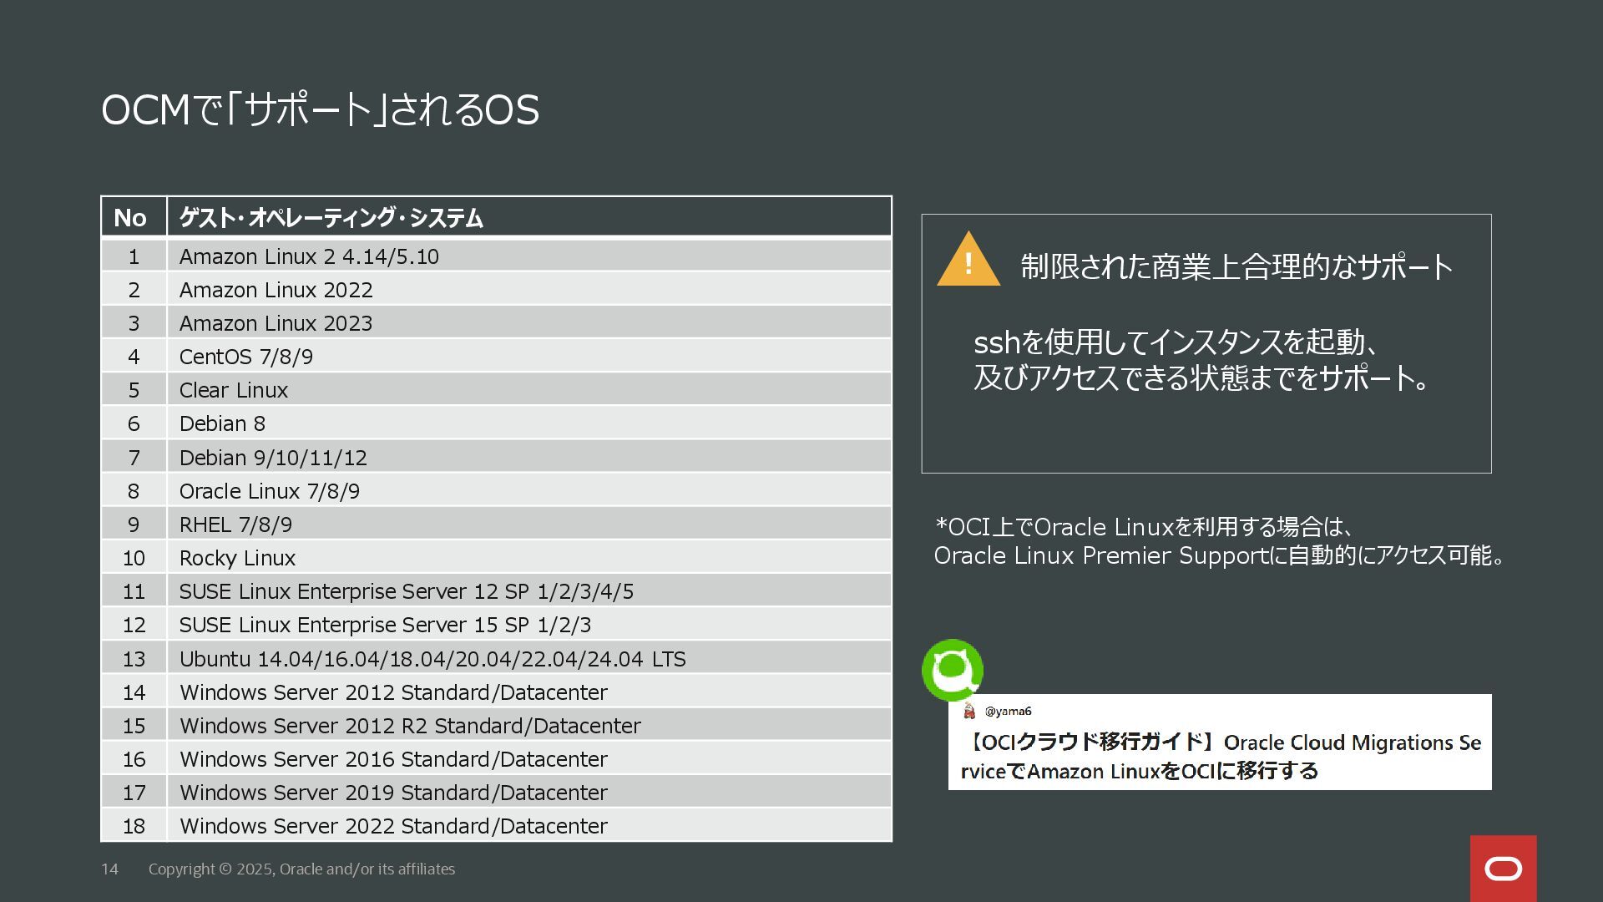Click the @yama6 author avatar

coord(969,711)
